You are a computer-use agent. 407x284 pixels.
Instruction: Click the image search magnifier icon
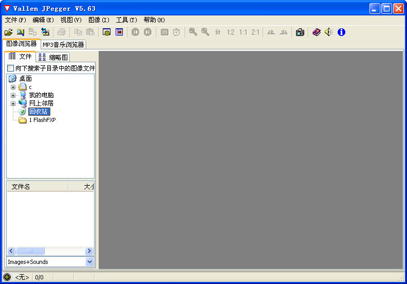[x=21, y=32]
